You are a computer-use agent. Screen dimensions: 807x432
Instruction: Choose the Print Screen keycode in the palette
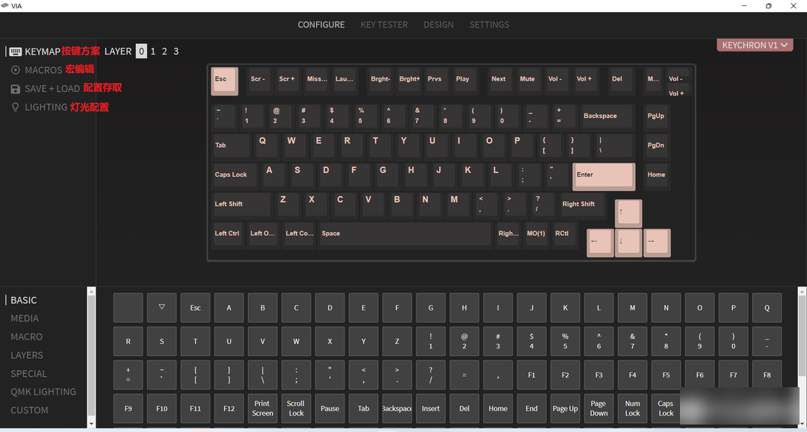[x=262, y=408]
